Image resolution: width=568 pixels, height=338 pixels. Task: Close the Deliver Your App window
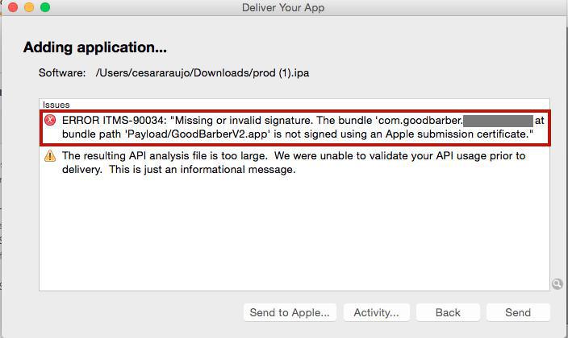(12, 8)
